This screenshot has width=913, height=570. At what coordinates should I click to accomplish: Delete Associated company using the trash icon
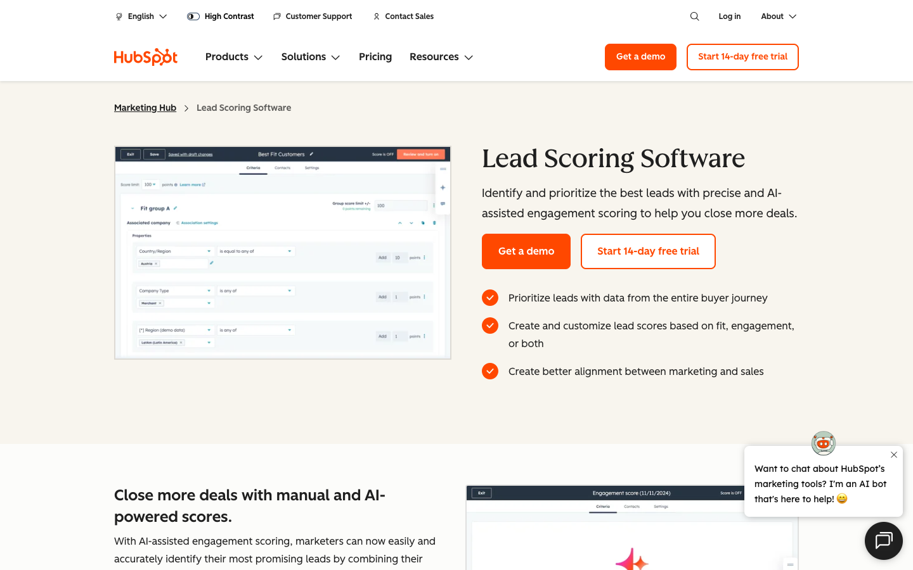click(434, 223)
